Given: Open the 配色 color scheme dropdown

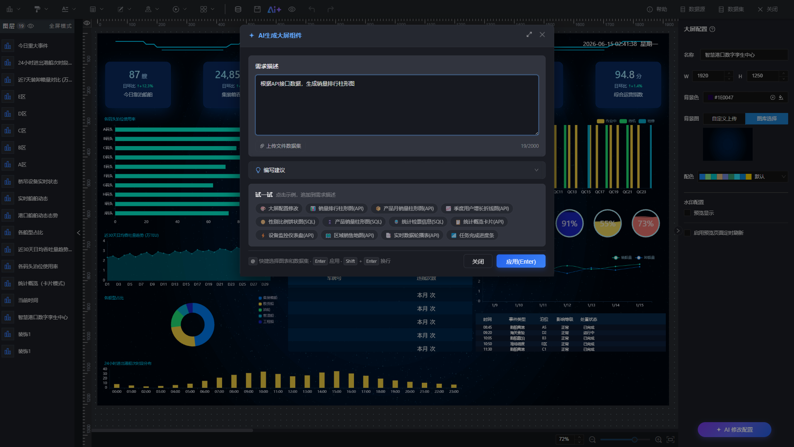Looking at the screenshot, I should [743, 177].
